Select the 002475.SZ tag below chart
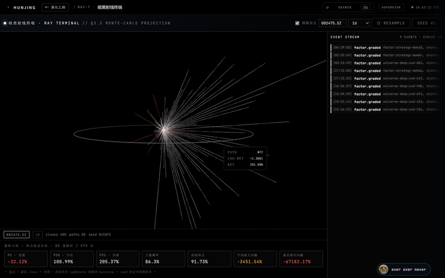Image resolution: width=445 pixels, height=278 pixels. point(17,235)
